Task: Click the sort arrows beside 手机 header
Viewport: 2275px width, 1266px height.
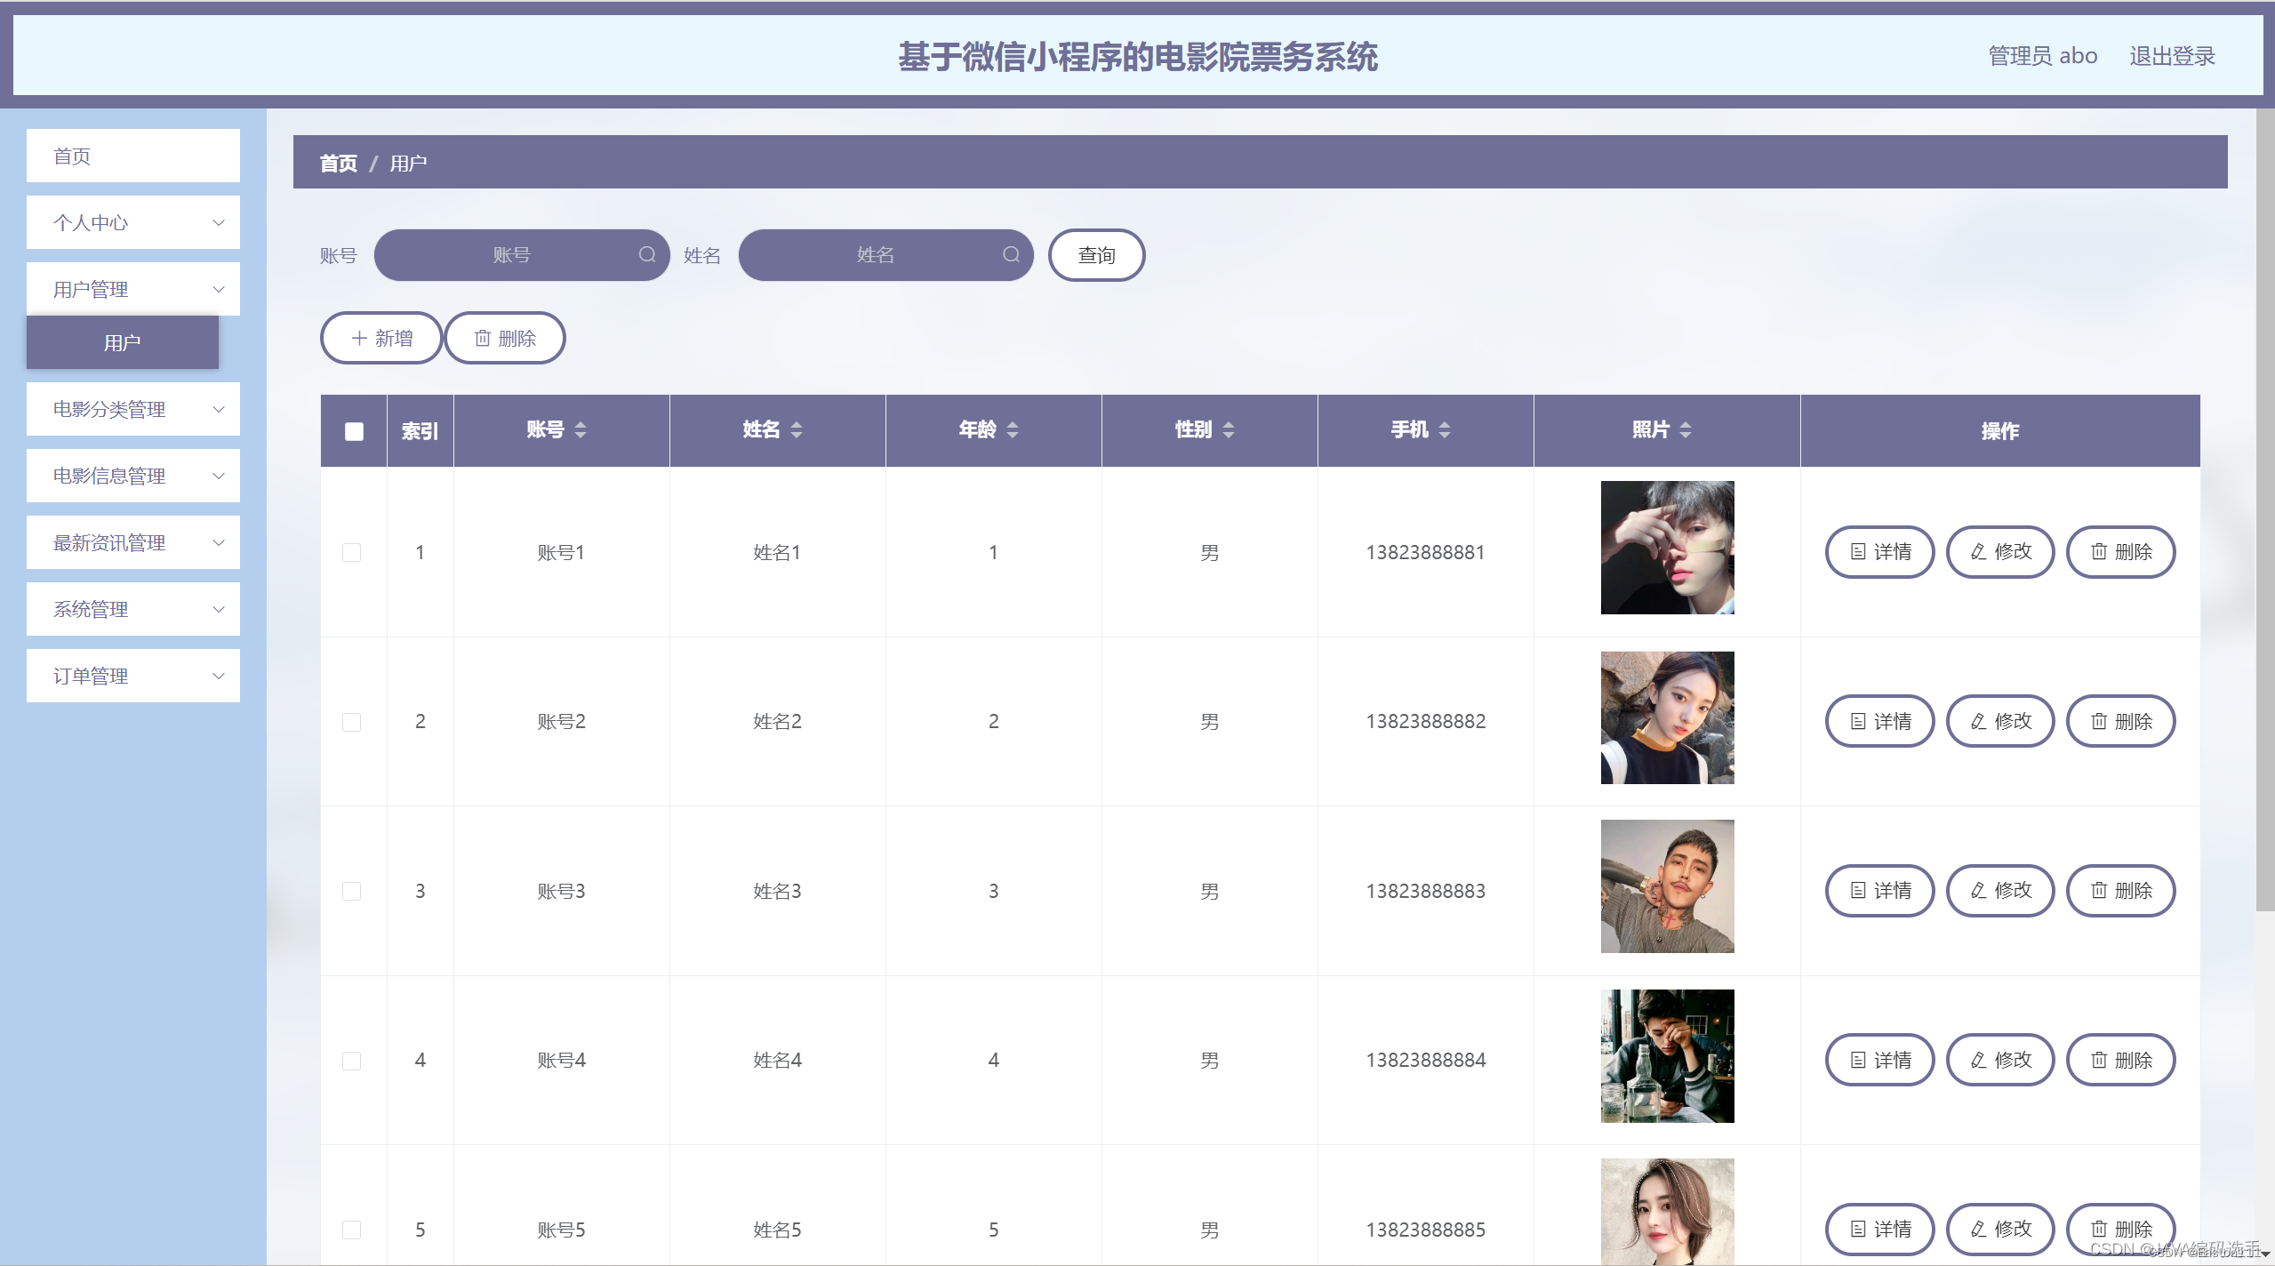Action: pyautogui.click(x=1445, y=430)
